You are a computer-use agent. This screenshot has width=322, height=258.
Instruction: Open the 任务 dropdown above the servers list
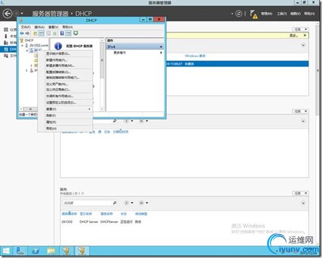(301, 29)
